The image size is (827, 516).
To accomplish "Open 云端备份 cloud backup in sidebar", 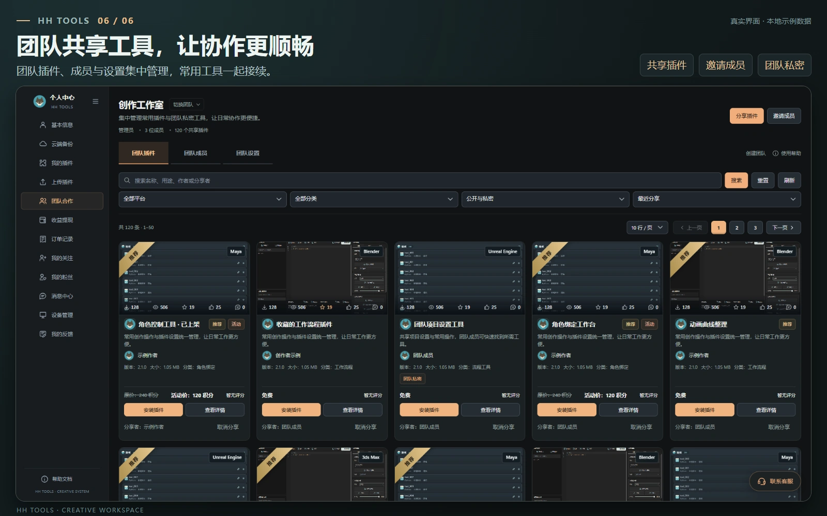I will pos(62,144).
